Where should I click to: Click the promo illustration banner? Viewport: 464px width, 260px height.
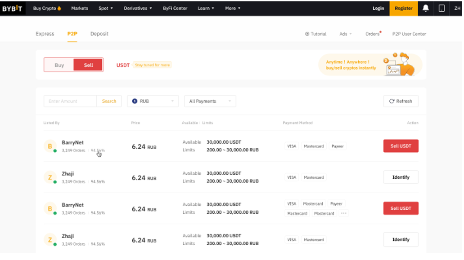(x=370, y=65)
